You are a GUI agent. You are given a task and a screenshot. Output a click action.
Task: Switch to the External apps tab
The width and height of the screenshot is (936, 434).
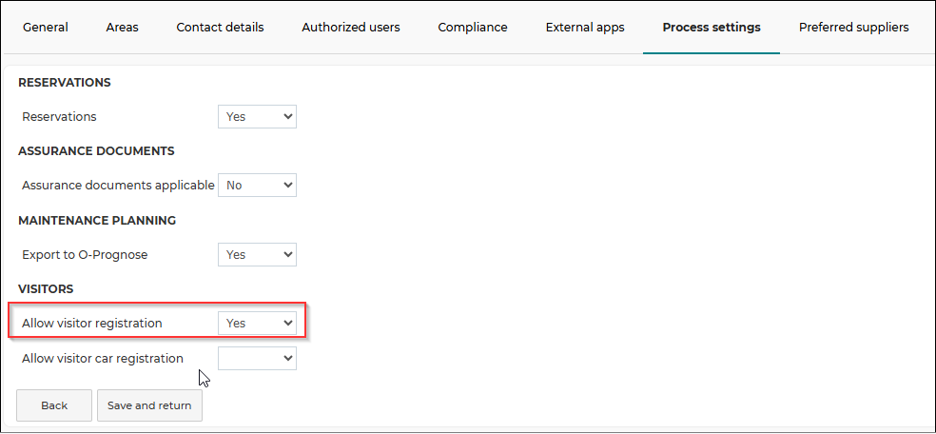coord(585,28)
